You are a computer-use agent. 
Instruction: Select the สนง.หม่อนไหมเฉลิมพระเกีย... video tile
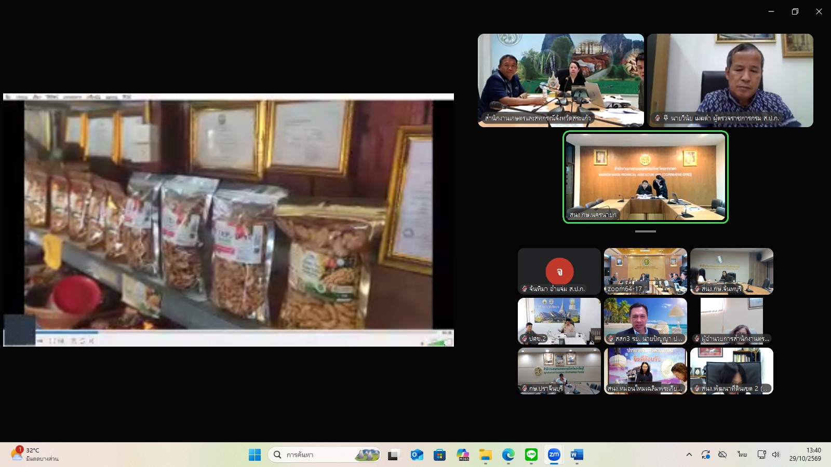click(x=646, y=371)
